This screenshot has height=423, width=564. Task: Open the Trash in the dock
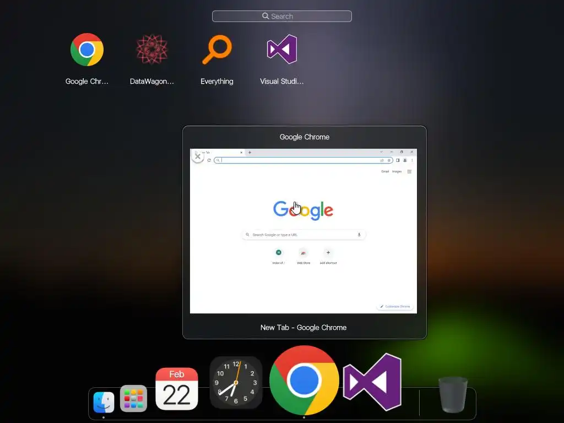pos(453,394)
